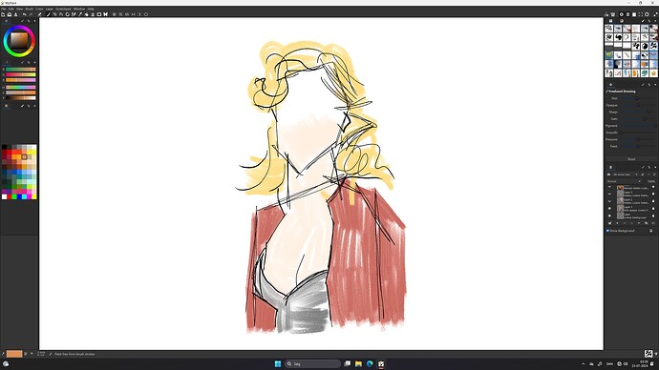
Task: Click the Windows Start button
Action: [278, 363]
